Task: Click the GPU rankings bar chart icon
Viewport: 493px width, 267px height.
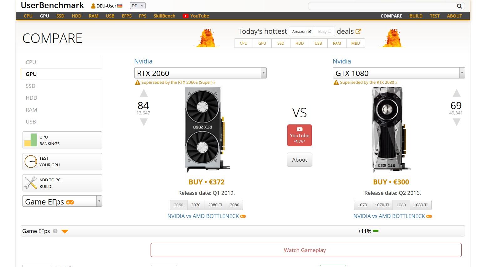Action: 31,140
